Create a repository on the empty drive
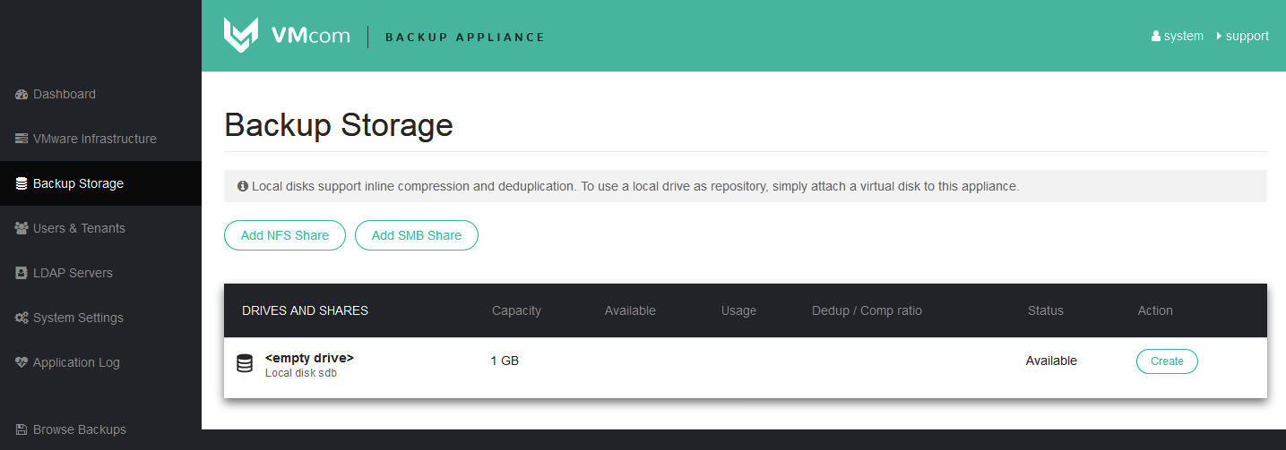1286x450 pixels. (x=1167, y=361)
